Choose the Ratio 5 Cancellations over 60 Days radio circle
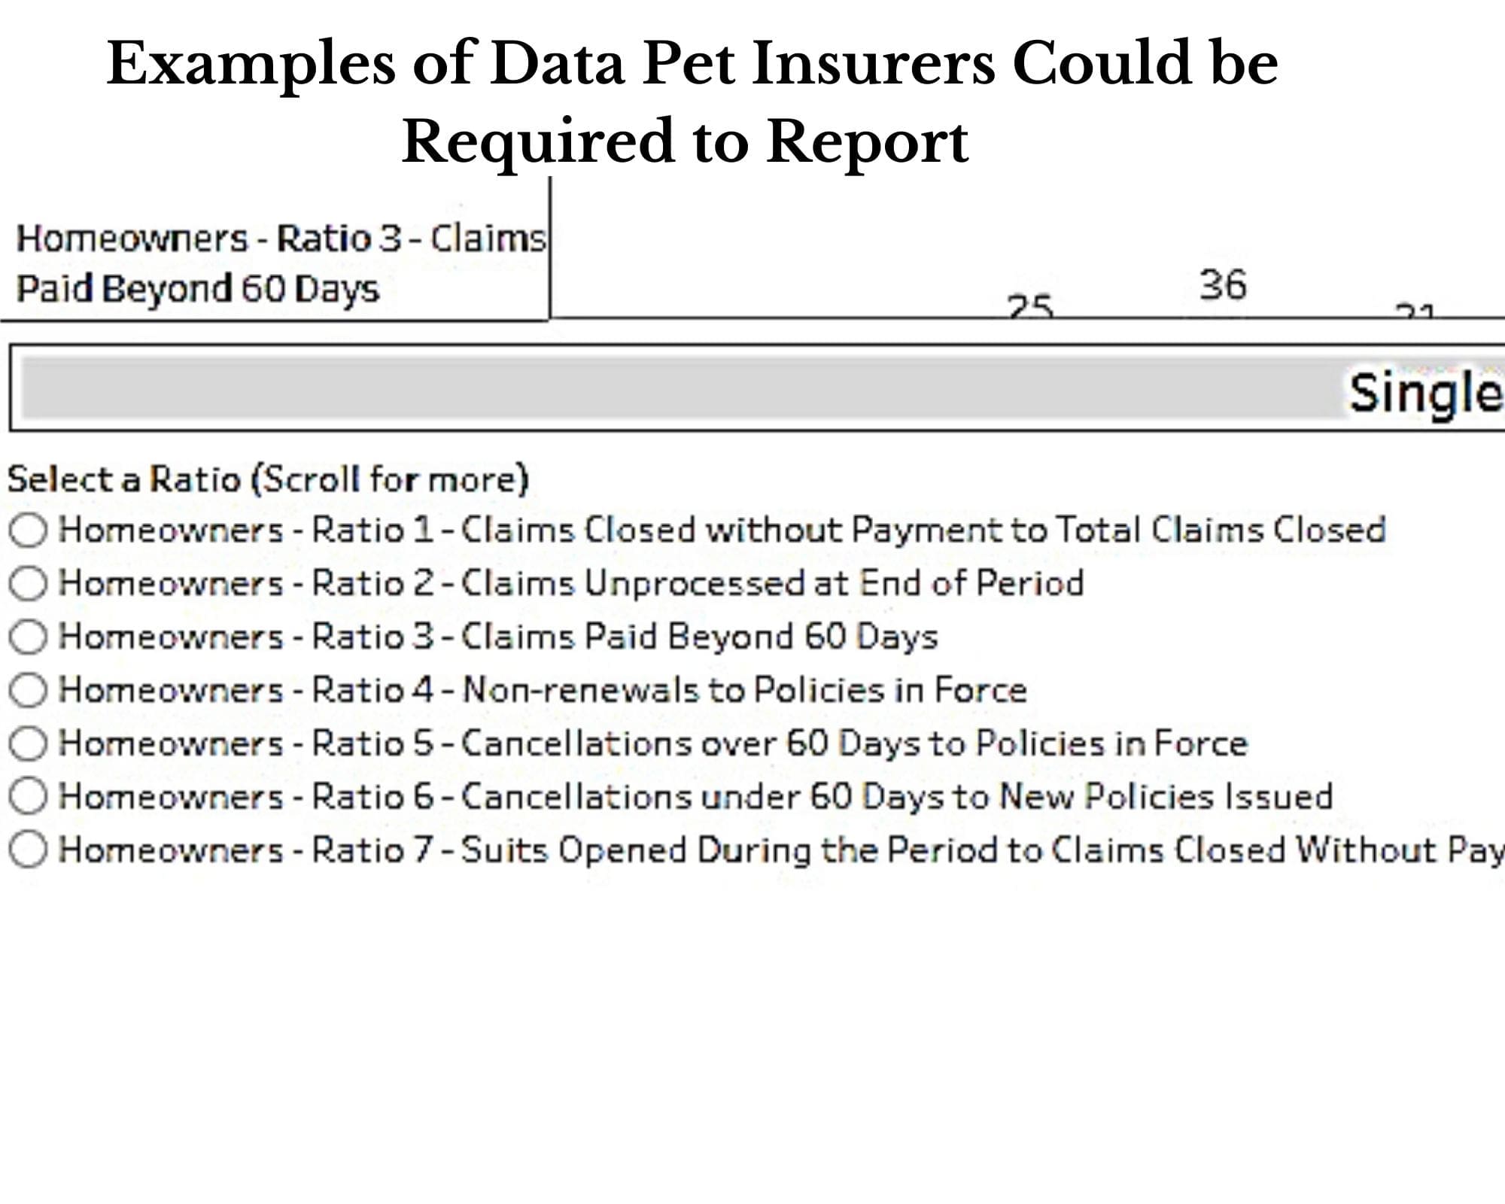Image resolution: width=1505 pixels, height=1204 pixels. [x=29, y=743]
